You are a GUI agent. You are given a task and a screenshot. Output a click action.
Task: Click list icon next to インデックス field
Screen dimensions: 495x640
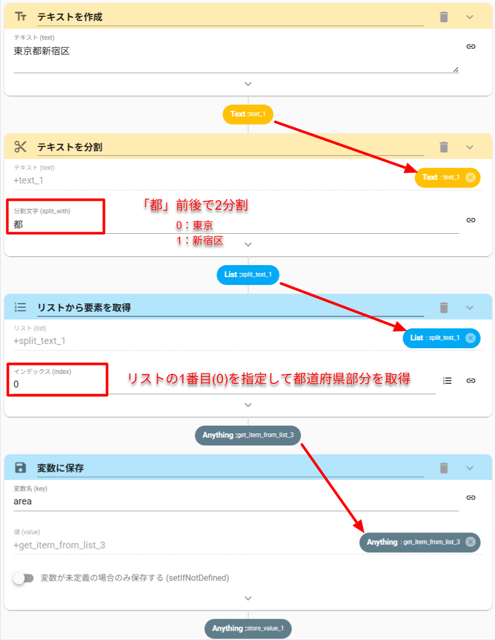coord(447,381)
